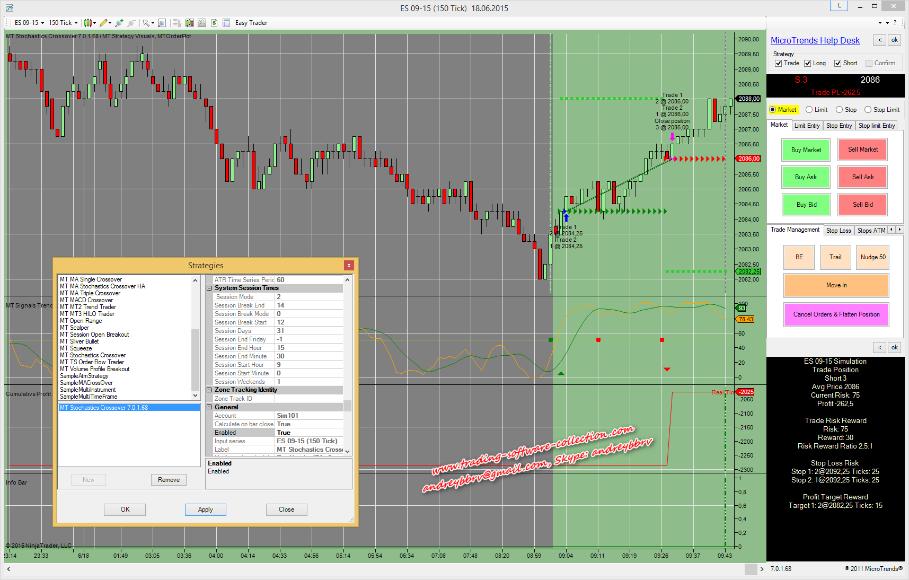
Task: Uncheck the Short strategy checkbox
Action: pos(838,63)
